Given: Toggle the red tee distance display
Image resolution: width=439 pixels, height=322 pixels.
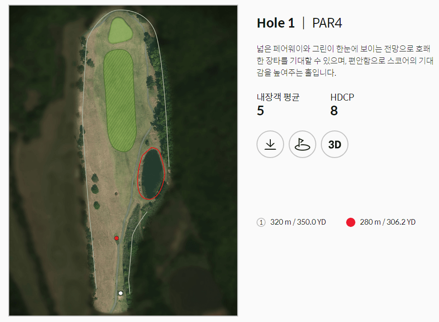Looking at the screenshot, I should [351, 222].
